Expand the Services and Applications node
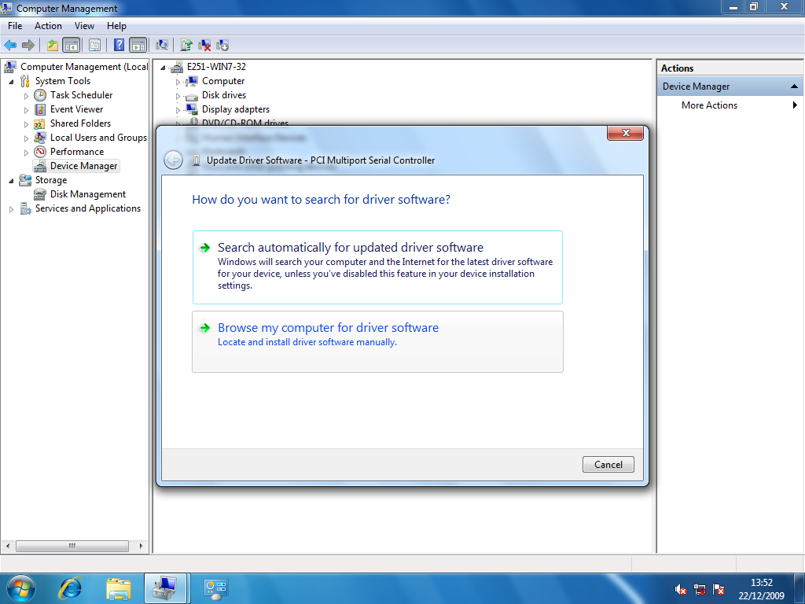Viewport: 805px width, 604px height. 9,208
